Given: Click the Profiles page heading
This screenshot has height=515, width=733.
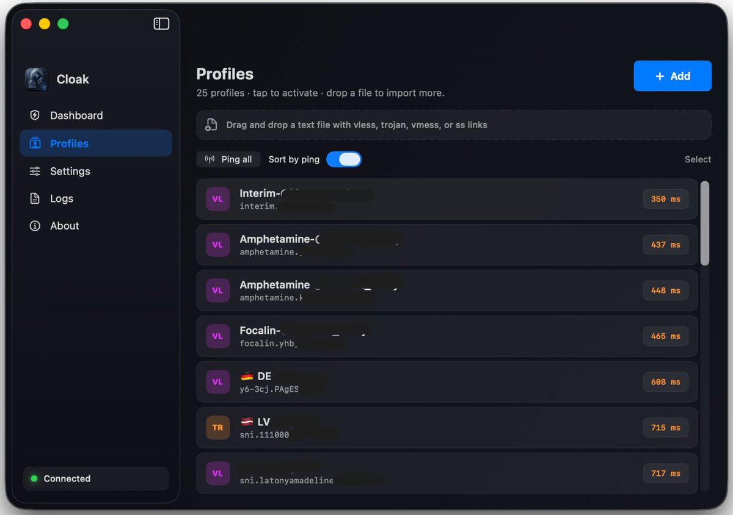Looking at the screenshot, I should pyautogui.click(x=225, y=74).
